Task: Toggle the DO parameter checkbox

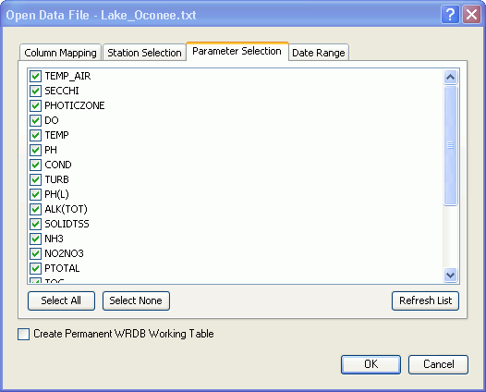Action: tap(35, 120)
